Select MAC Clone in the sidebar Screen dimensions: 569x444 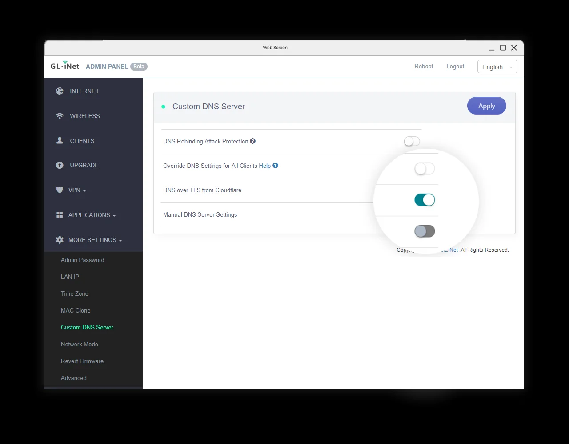pyautogui.click(x=76, y=310)
